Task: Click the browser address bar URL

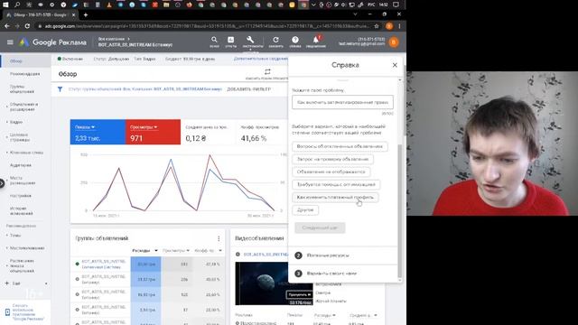Action: (207, 26)
